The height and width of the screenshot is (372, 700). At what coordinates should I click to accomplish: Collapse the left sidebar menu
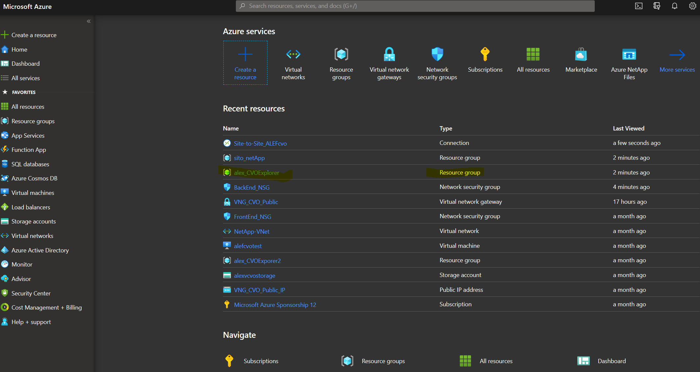click(88, 21)
